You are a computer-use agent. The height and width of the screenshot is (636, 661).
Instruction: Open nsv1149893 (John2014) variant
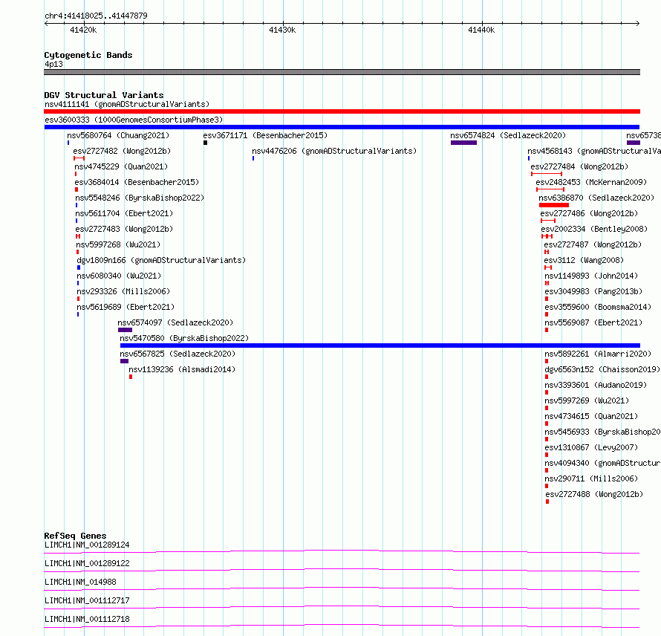pos(591,276)
